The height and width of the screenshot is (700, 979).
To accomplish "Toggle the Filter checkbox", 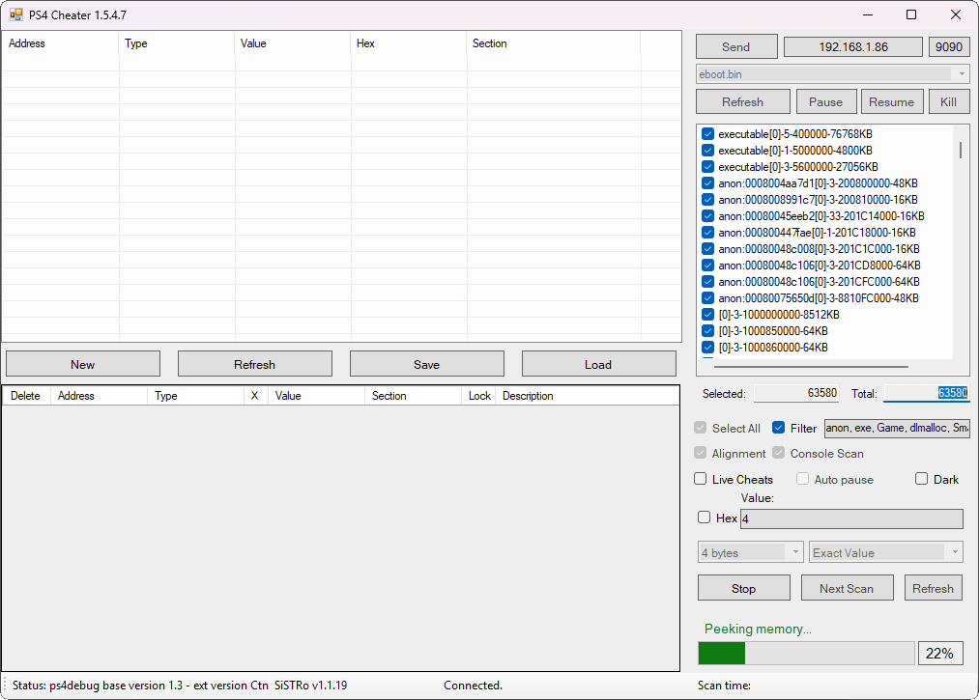I will click(778, 428).
